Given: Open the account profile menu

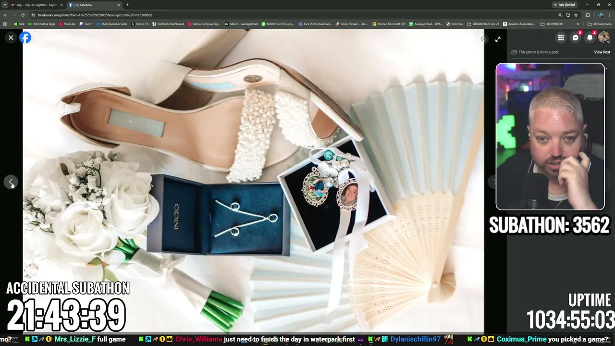Looking at the screenshot, I should tap(604, 37).
